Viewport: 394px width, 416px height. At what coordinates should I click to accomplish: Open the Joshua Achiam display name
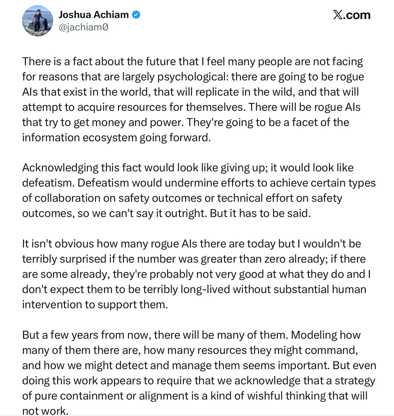point(94,15)
